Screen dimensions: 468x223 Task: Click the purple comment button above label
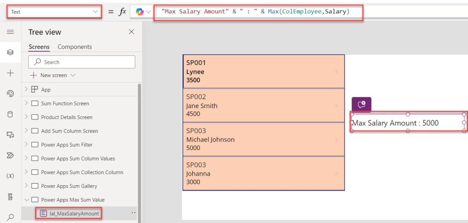(x=362, y=104)
